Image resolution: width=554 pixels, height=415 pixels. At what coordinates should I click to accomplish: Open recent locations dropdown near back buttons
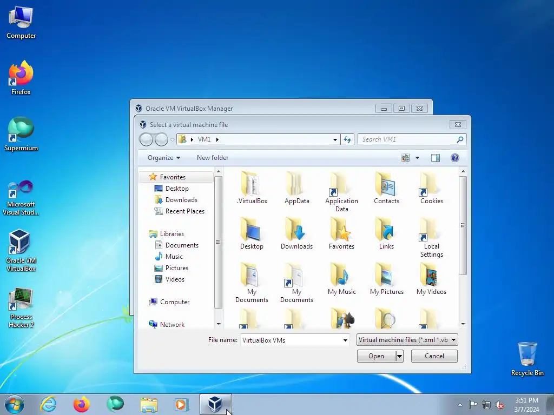coord(172,140)
